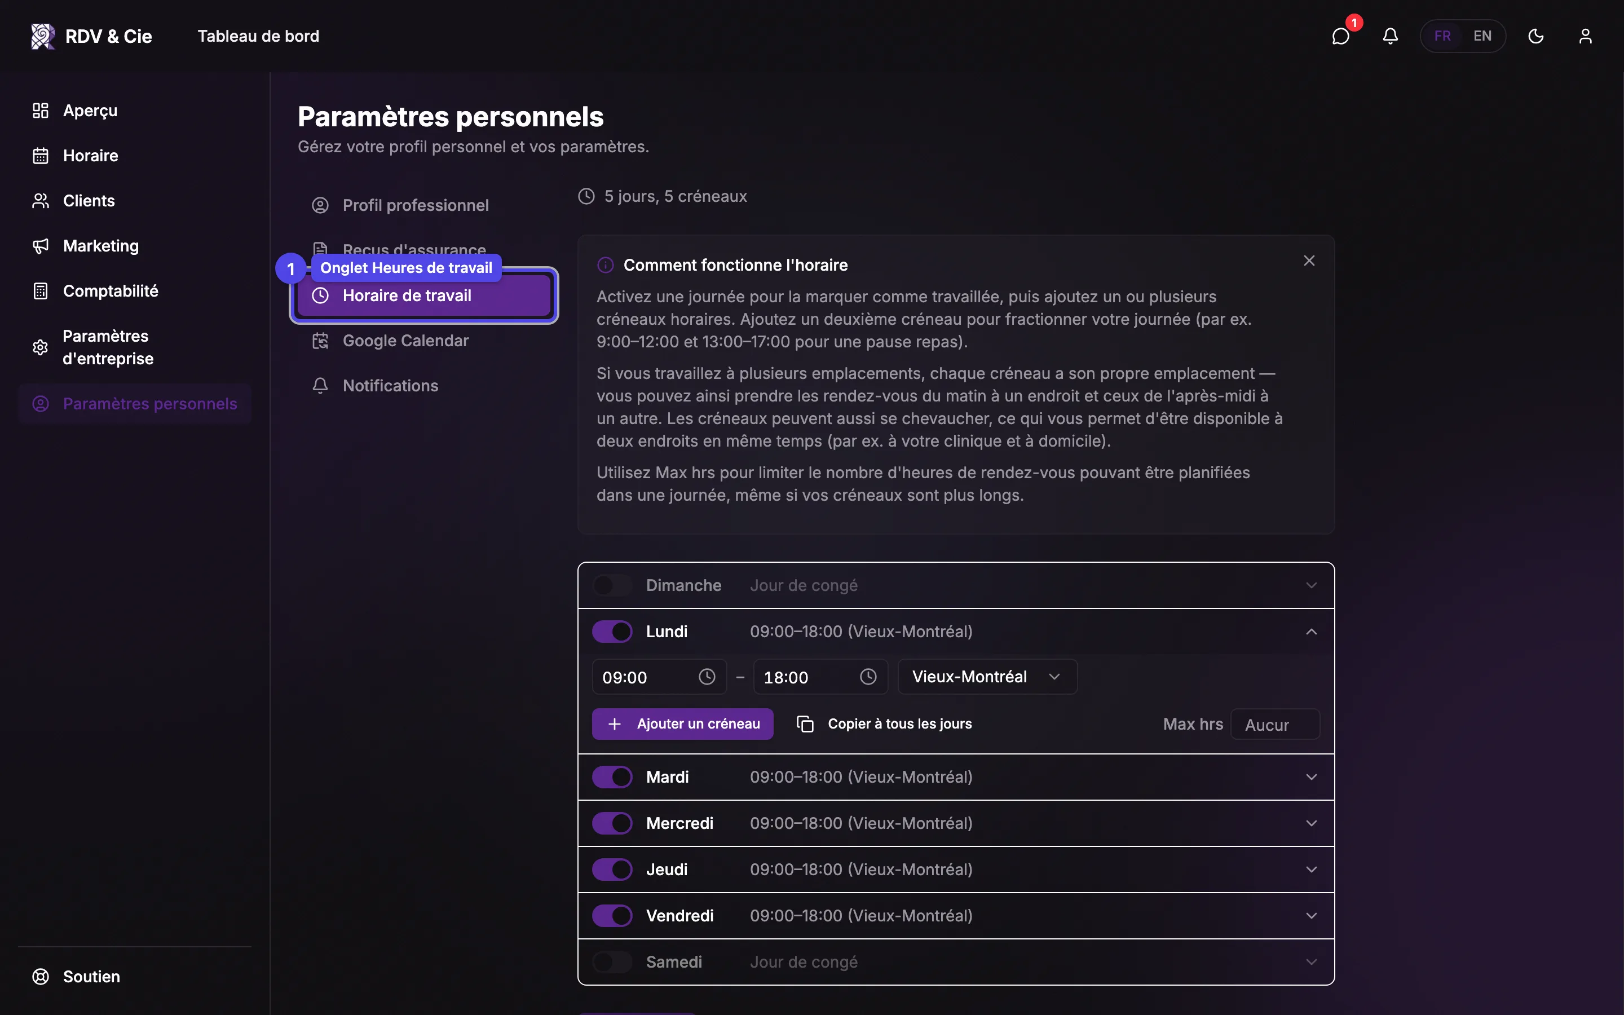Disable the Jeudi toggle
Image resolution: width=1624 pixels, height=1015 pixels.
click(x=612, y=870)
